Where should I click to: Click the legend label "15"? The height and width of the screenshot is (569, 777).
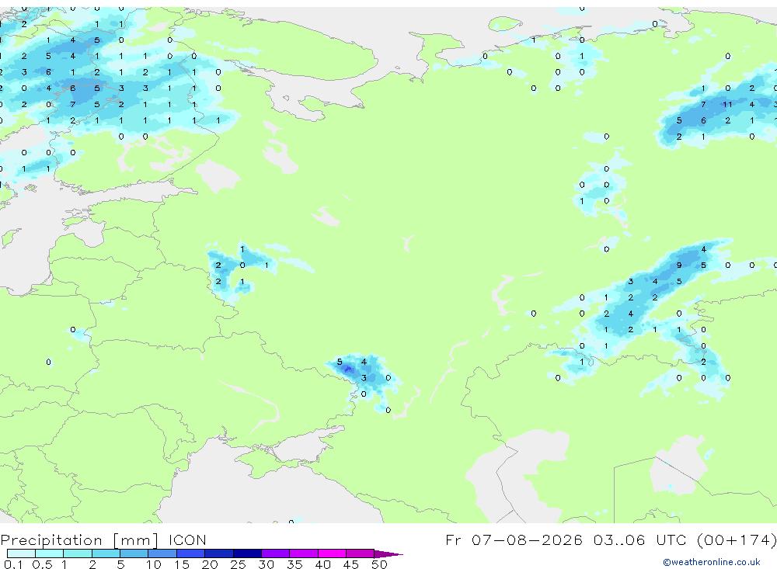[x=182, y=564]
